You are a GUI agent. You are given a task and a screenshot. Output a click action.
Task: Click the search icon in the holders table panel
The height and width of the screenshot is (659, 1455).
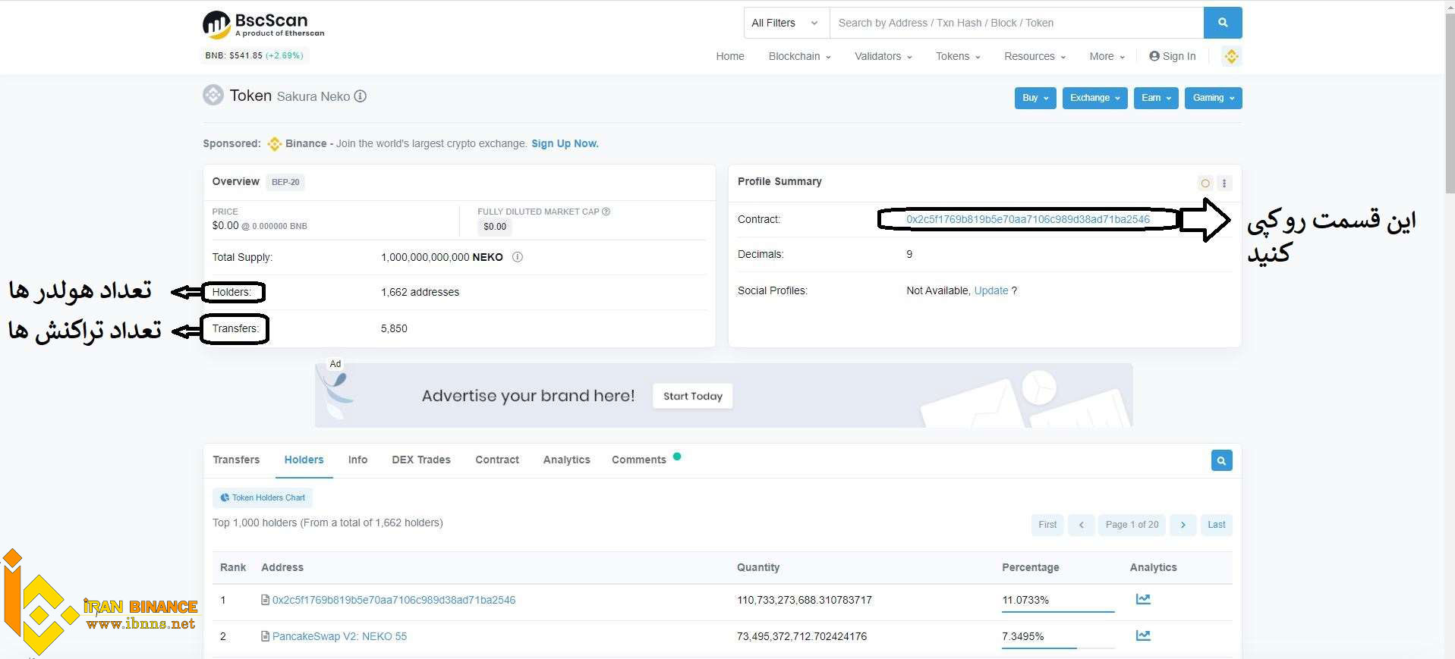[1221, 460]
